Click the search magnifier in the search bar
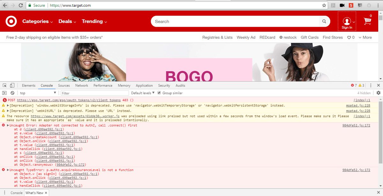 [324, 21]
